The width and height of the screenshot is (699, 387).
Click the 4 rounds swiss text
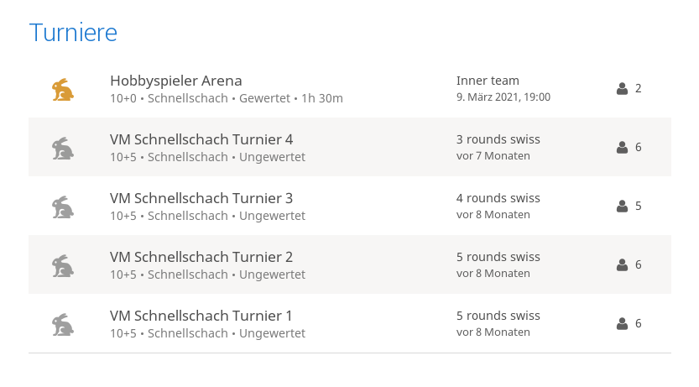coord(498,198)
